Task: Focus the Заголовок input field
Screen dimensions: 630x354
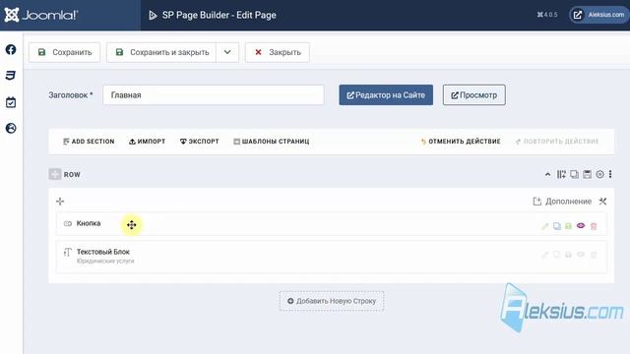Action: (214, 95)
